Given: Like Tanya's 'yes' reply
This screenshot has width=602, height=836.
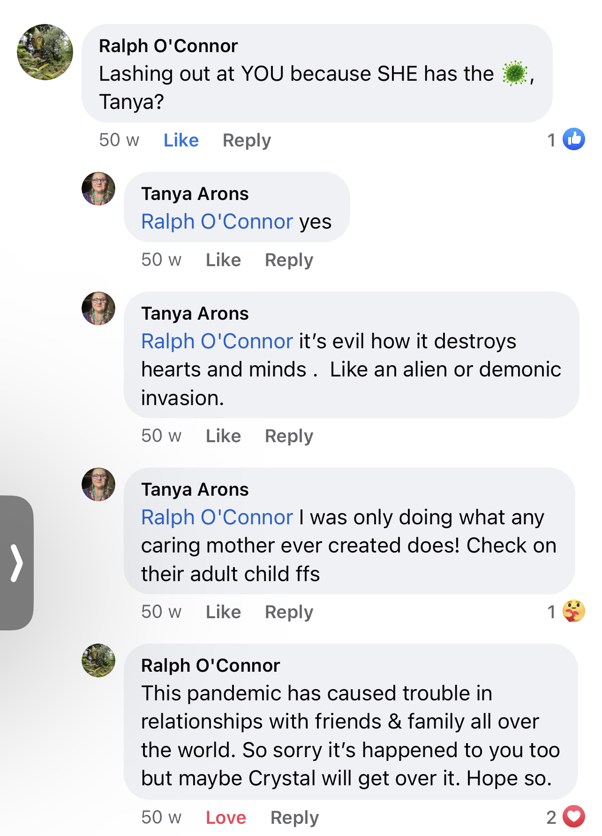Looking at the screenshot, I should pyautogui.click(x=223, y=260).
